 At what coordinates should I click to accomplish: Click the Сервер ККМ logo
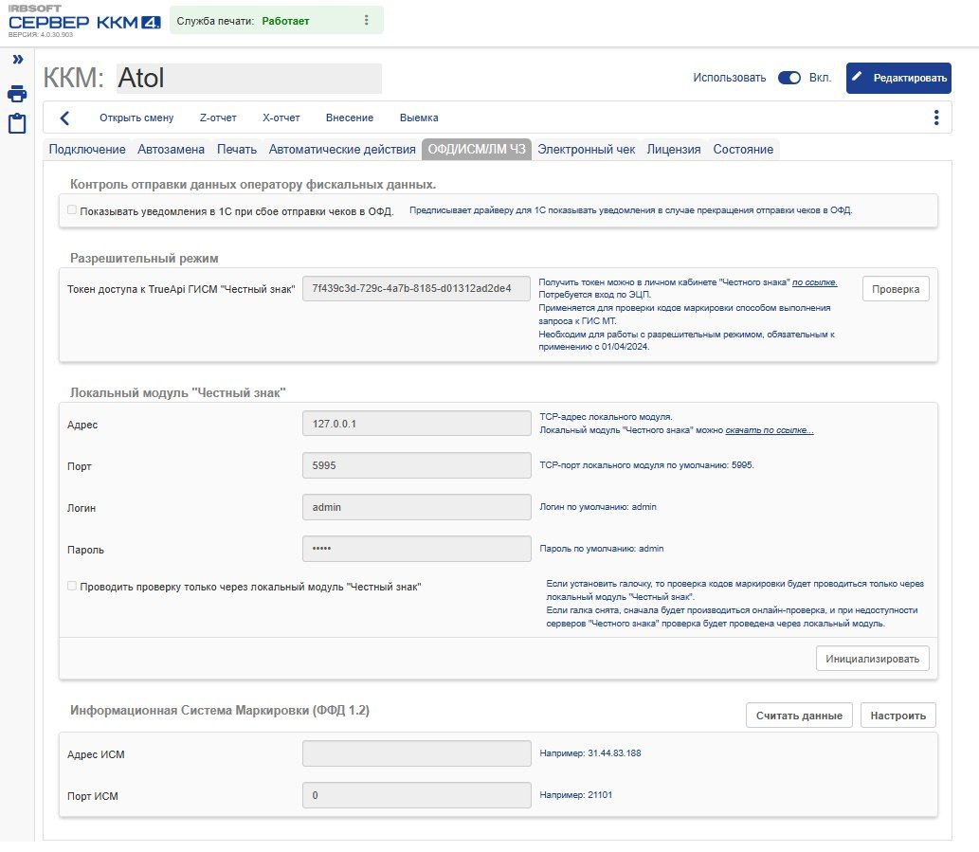pos(84,22)
